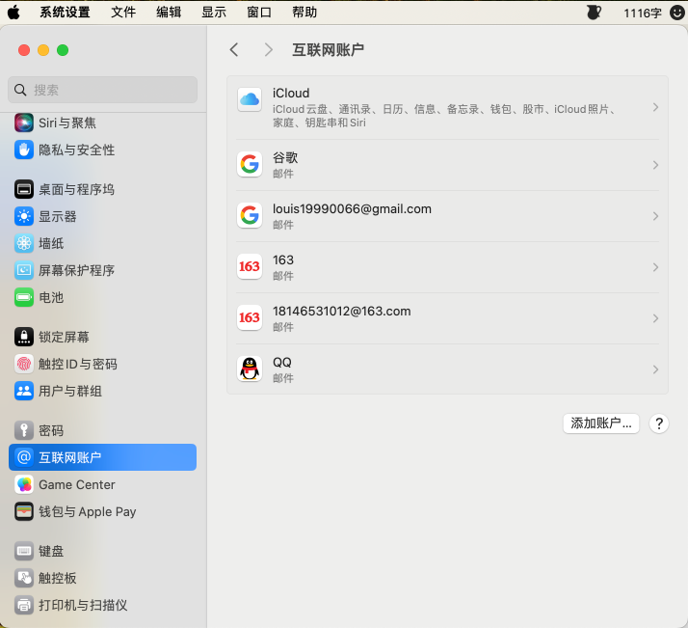Click the QQ penguin icon

tap(250, 369)
